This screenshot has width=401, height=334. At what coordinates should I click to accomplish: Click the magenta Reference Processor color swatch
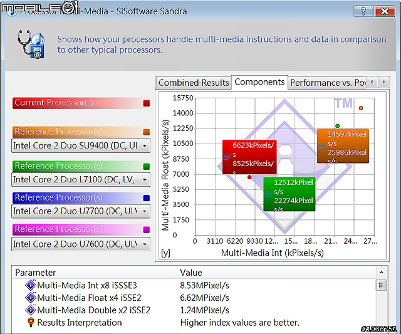[x=146, y=229]
